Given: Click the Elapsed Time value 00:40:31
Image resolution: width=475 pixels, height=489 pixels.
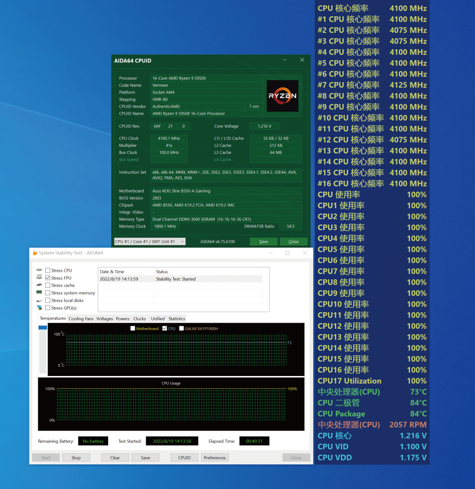Looking at the screenshot, I should 254,441.
